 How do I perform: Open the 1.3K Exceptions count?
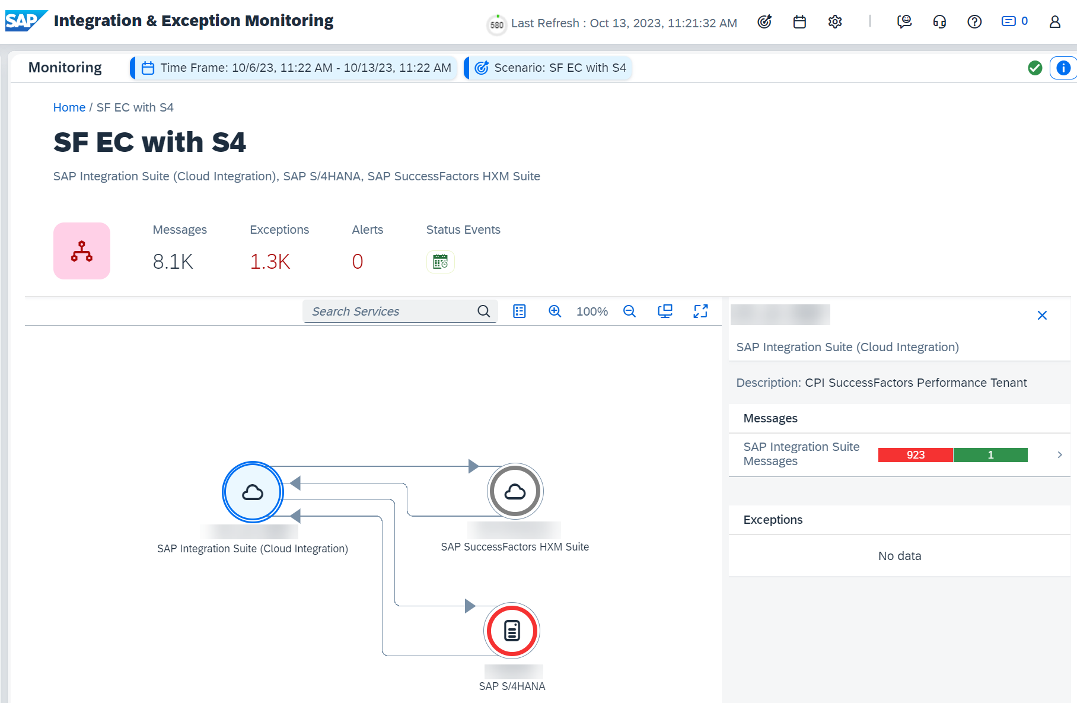[x=270, y=262]
